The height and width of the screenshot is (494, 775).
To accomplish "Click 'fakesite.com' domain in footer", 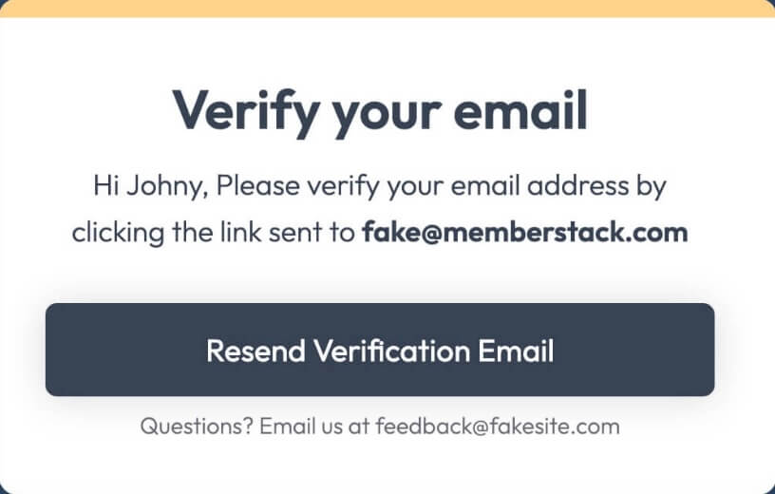I will 555,426.
